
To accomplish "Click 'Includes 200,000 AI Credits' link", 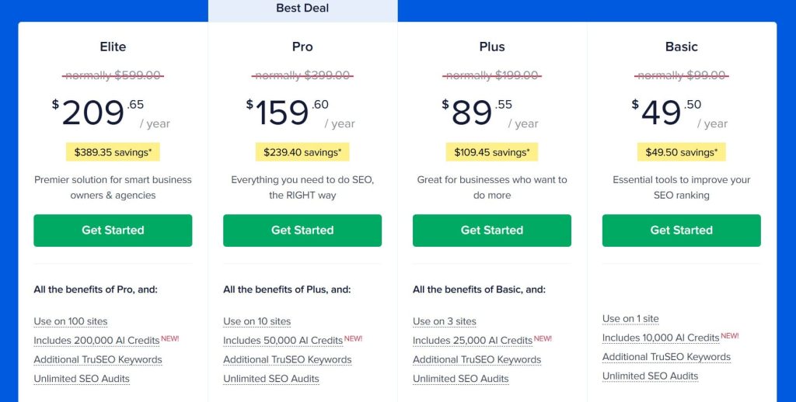I will (x=96, y=341).
